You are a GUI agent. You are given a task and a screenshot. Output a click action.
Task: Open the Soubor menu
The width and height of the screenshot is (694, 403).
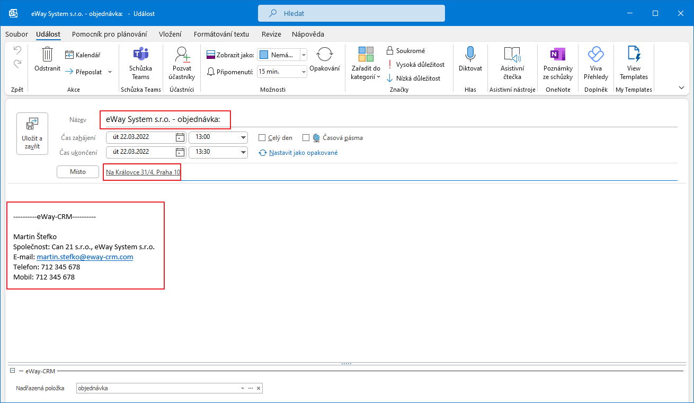tap(16, 34)
